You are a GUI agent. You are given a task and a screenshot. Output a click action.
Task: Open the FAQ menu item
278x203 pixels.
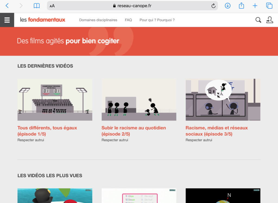pos(128,20)
